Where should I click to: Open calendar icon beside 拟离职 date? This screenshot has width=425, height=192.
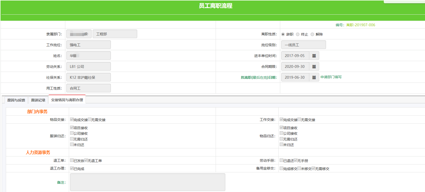[x=314, y=77]
